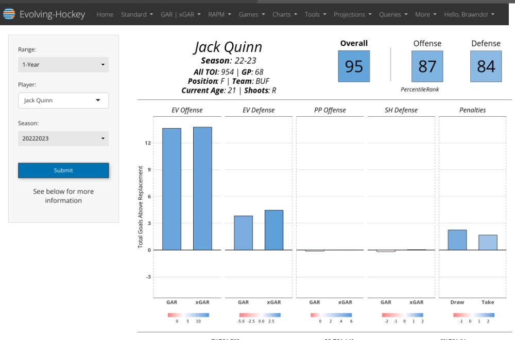Click the EV Defense GAR bar
Viewport: 515px width, 340px height.
pos(244,233)
